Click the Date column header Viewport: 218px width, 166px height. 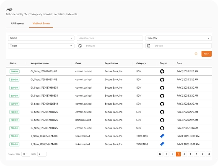tap(179, 63)
